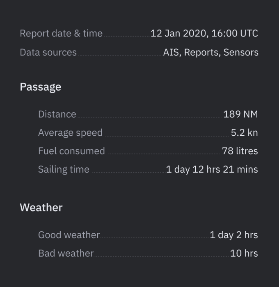Click the Fuel consumed label

point(71,151)
